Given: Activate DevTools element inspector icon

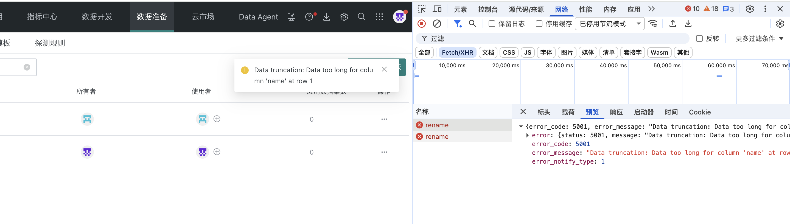Looking at the screenshot, I should pyautogui.click(x=422, y=9).
